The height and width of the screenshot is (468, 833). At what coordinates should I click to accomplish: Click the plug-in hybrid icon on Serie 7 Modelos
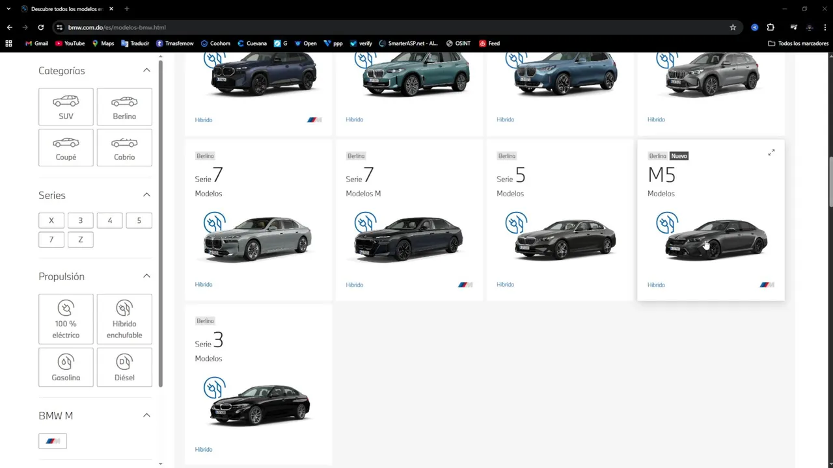pyautogui.click(x=214, y=223)
